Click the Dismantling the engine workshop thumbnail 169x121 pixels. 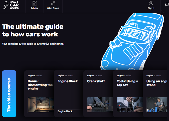click(x=41, y=105)
